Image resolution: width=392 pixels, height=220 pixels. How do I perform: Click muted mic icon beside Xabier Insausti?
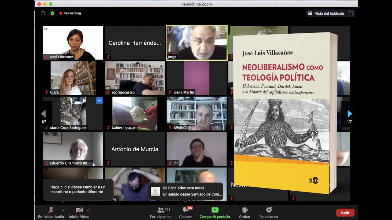(x=109, y=128)
